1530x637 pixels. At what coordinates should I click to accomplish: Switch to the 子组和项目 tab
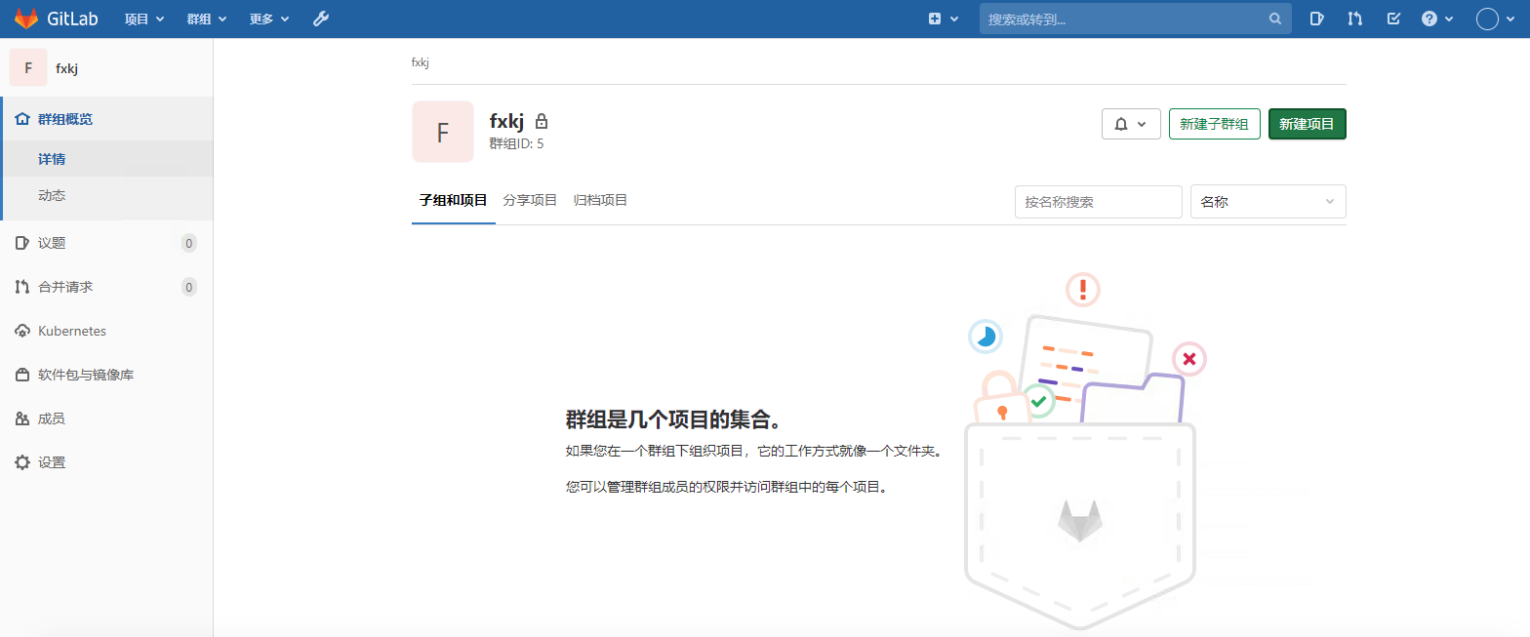454,200
